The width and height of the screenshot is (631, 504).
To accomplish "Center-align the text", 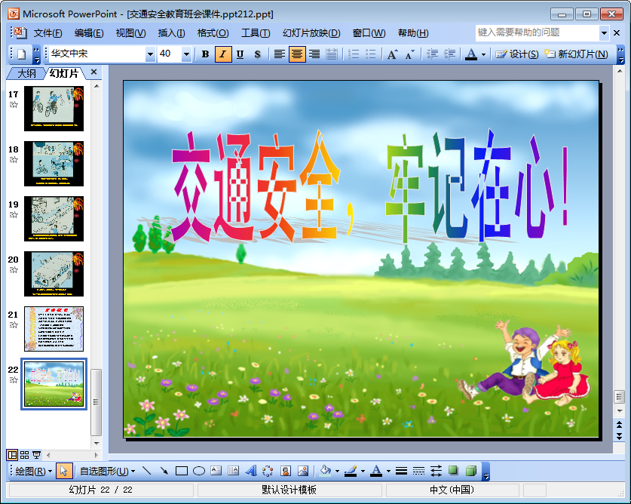I will click(297, 54).
